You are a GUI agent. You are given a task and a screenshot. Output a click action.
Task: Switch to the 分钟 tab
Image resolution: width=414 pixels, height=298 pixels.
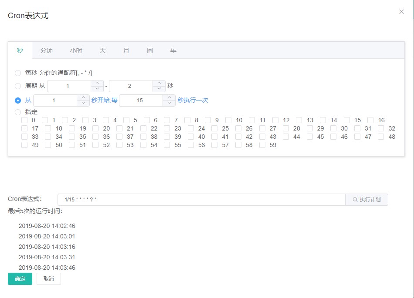pos(47,50)
